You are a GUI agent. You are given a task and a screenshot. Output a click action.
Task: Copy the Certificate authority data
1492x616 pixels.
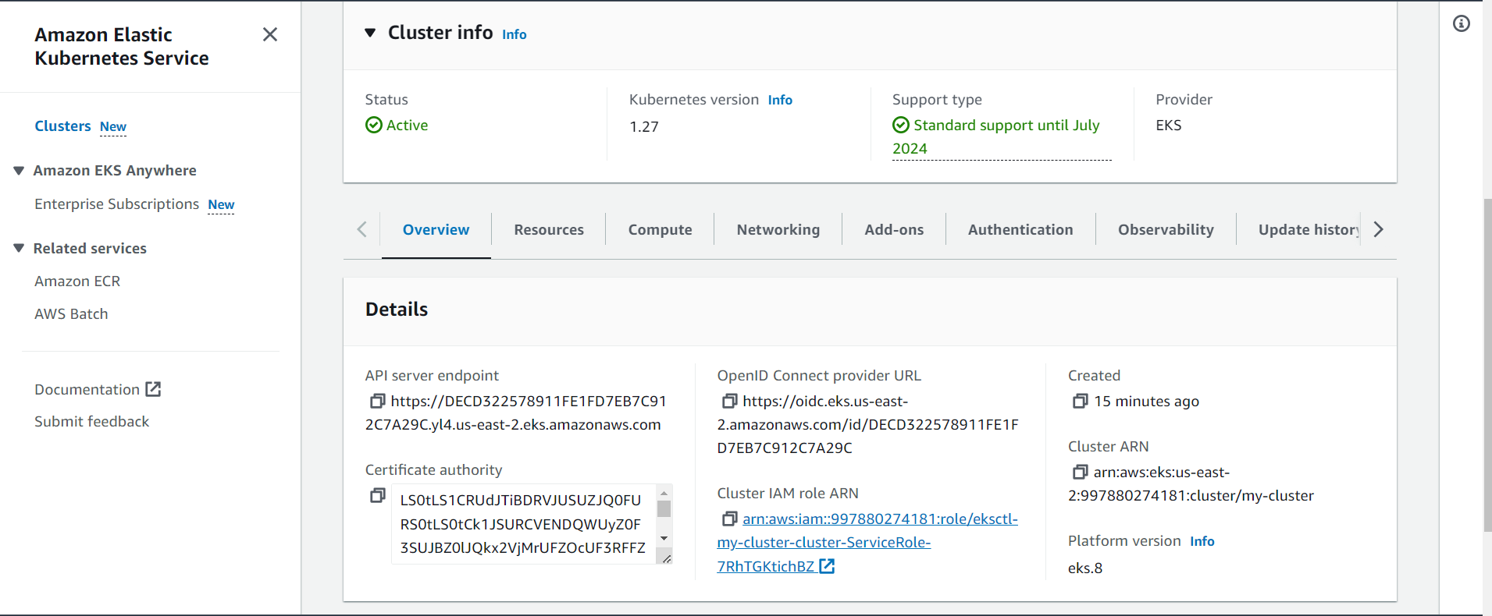pos(377,496)
